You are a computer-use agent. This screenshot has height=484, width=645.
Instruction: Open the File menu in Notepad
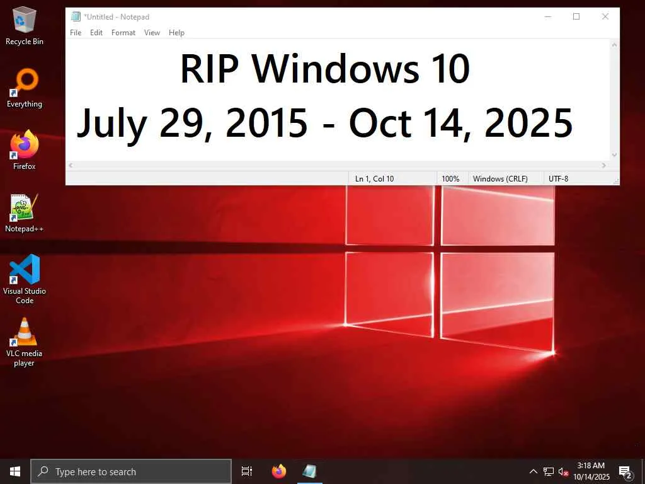[x=76, y=33]
